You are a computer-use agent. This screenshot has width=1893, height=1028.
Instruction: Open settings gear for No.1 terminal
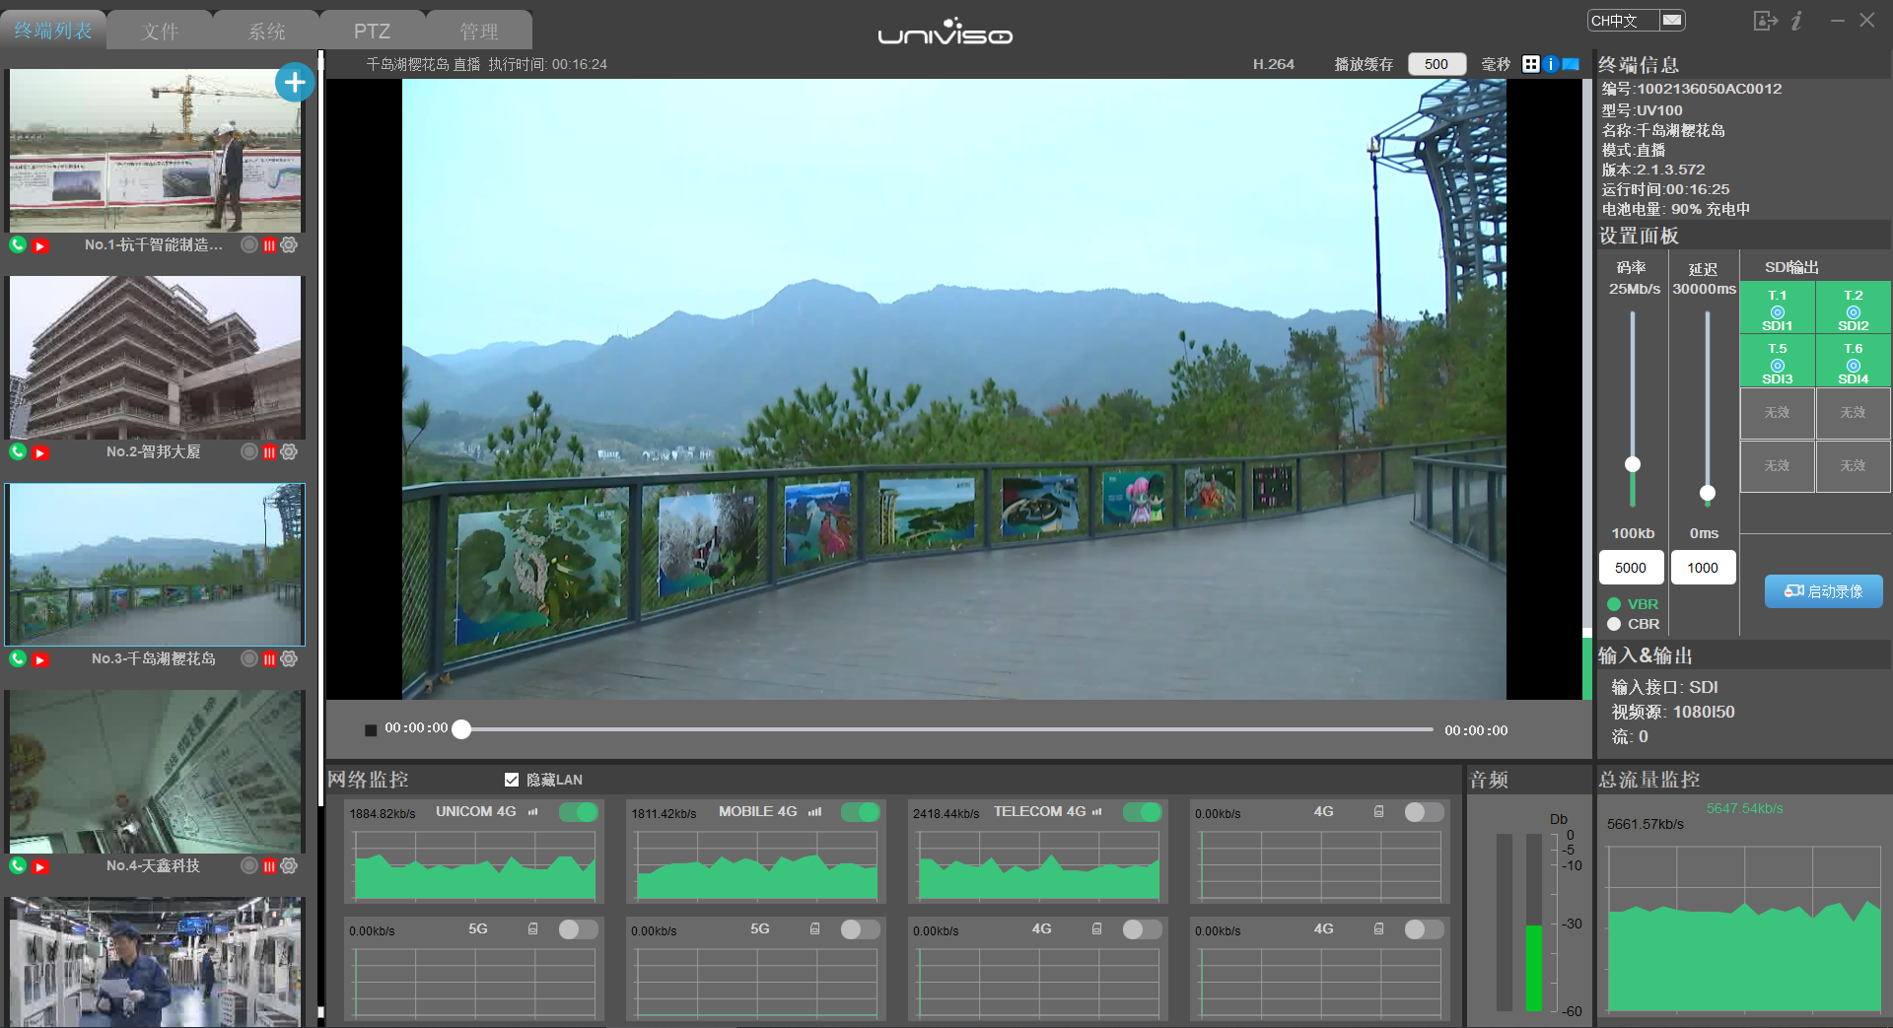click(x=289, y=244)
